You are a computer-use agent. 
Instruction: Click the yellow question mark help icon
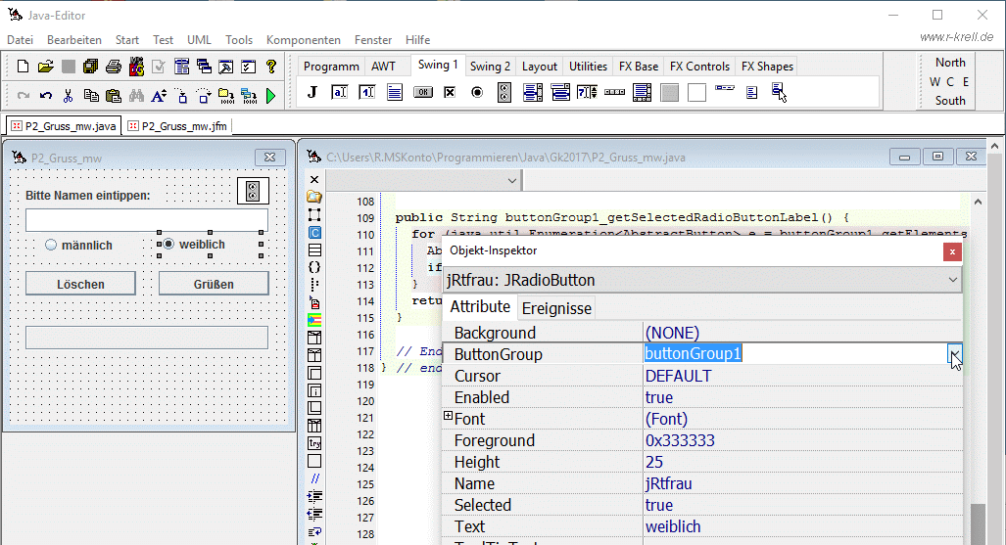point(271,67)
